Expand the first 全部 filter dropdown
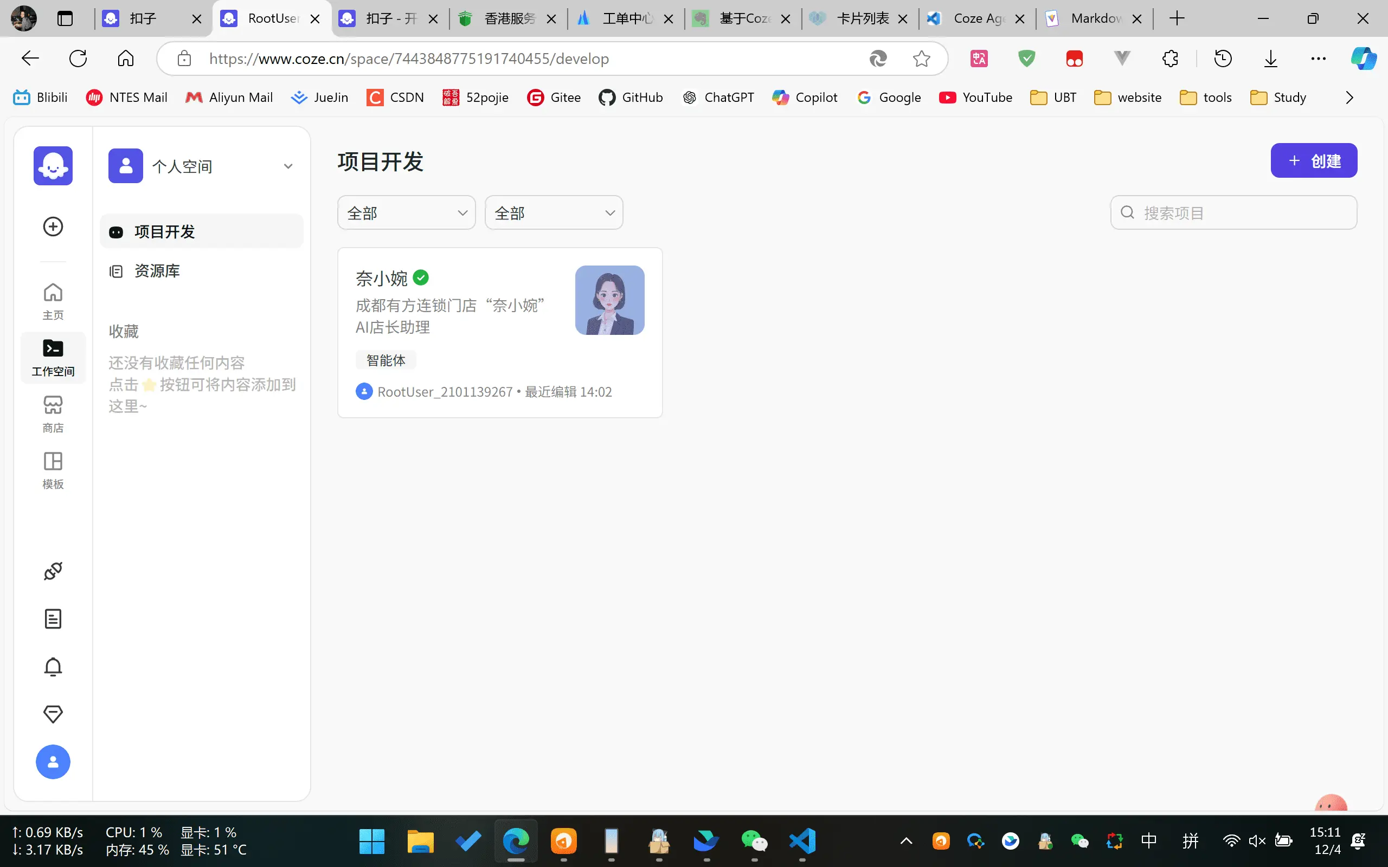1388x867 pixels. coord(406,212)
